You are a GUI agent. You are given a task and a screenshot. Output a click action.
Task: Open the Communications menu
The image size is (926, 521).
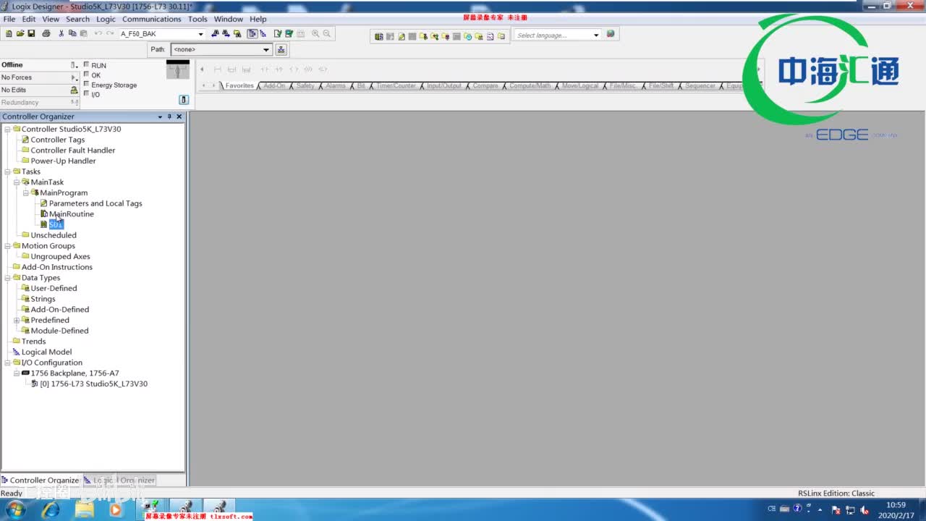[x=152, y=19]
